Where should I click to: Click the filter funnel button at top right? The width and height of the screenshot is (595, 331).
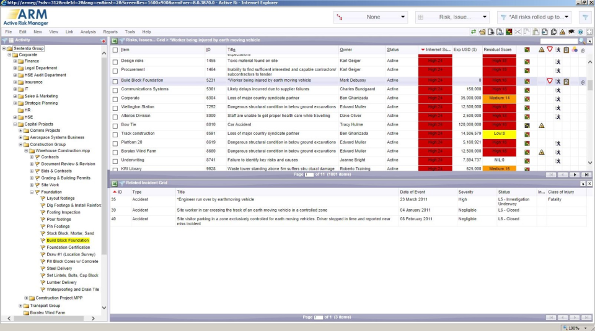[x=585, y=17]
